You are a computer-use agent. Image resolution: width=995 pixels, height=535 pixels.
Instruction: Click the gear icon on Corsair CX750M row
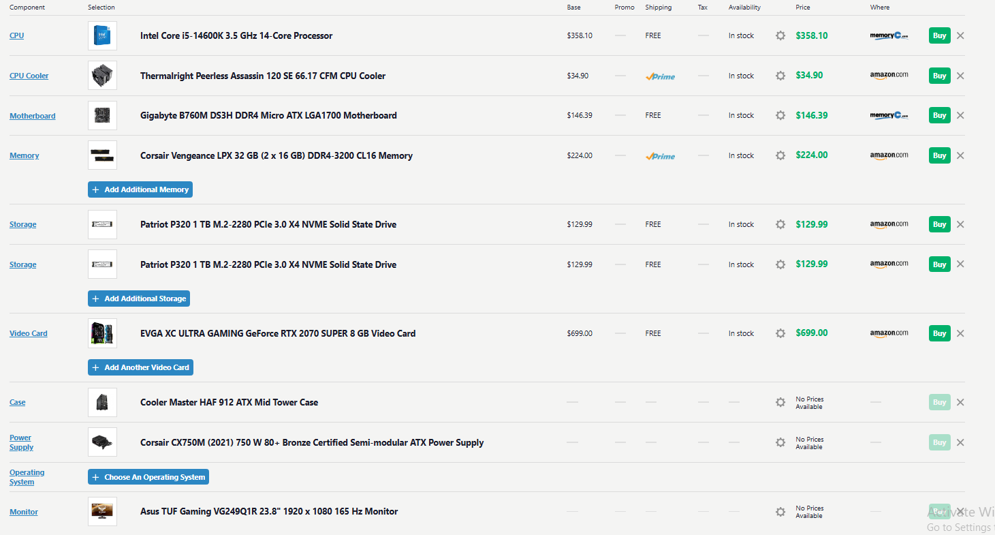[x=780, y=442]
